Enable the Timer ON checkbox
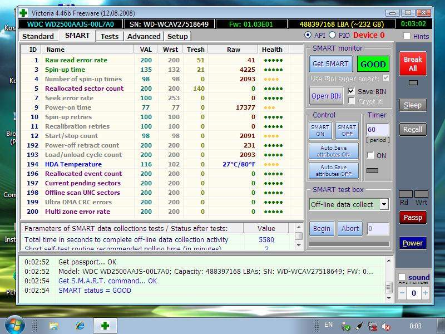Screen dimensions: 445x334 [x=370, y=155]
